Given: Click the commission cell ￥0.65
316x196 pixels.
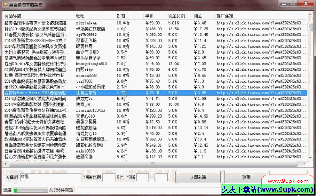Looking at the screenshot, I should (x=200, y=76).
